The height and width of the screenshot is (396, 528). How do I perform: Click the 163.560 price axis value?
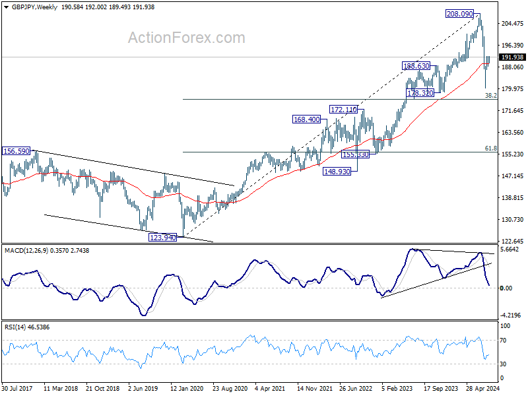(x=512, y=133)
